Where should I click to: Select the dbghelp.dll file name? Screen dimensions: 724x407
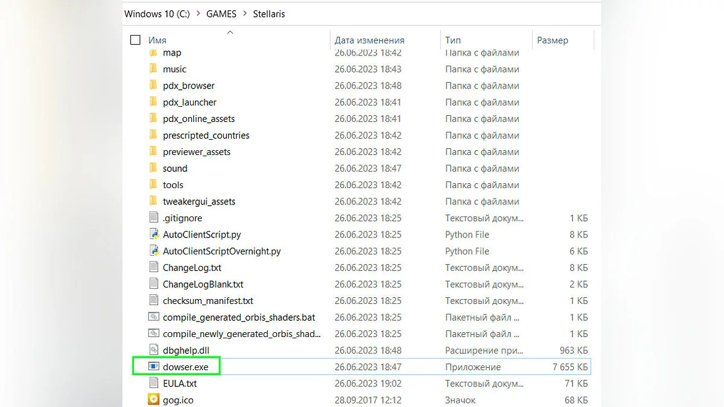(186, 350)
